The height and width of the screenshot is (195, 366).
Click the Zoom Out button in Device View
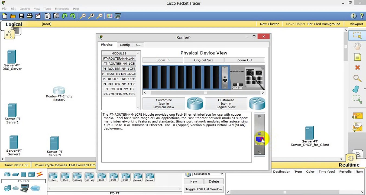point(245,60)
